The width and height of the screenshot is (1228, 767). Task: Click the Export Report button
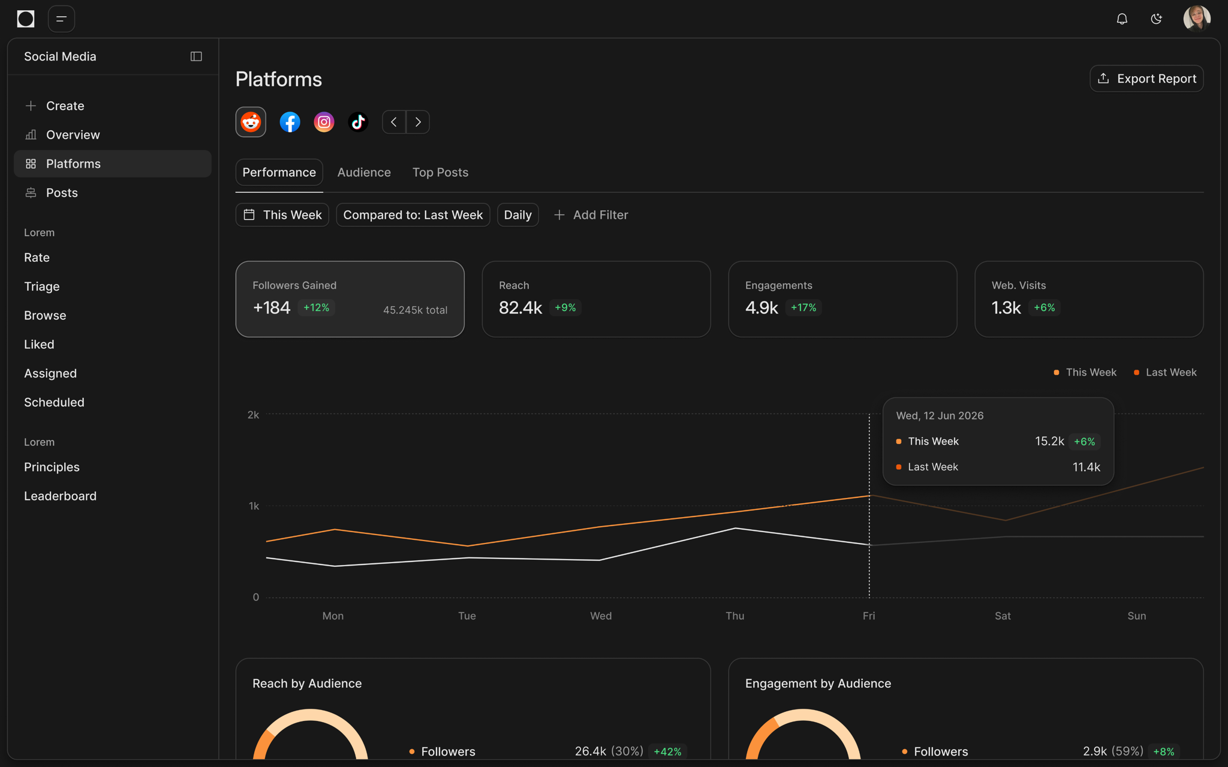pos(1146,78)
